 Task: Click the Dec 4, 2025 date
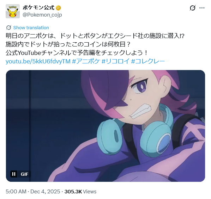(x=45, y=192)
